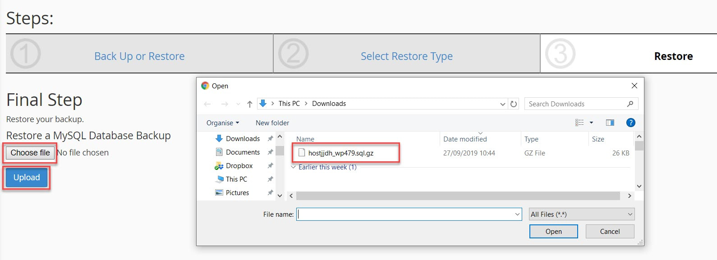Screen dimensions: 717x260
Task: Open the view options dropdown arrow
Action: [591, 123]
